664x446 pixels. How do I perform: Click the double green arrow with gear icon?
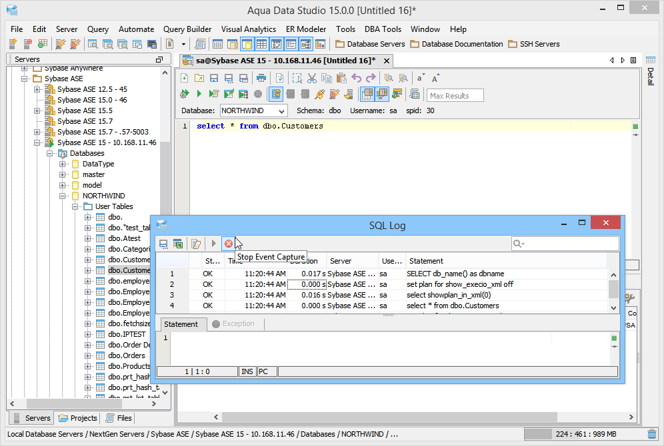pyautogui.click(x=184, y=94)
